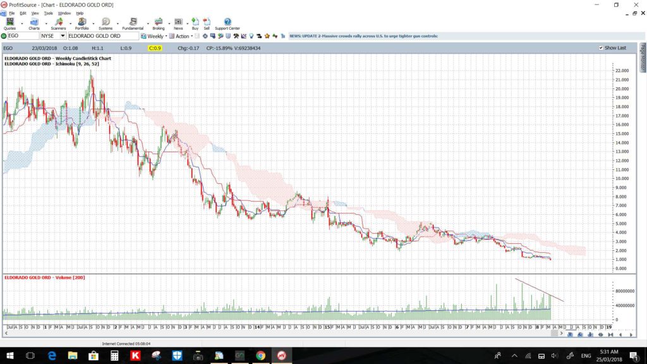
Task: Open the Broking toolbar icon
Action: point(159,21)
